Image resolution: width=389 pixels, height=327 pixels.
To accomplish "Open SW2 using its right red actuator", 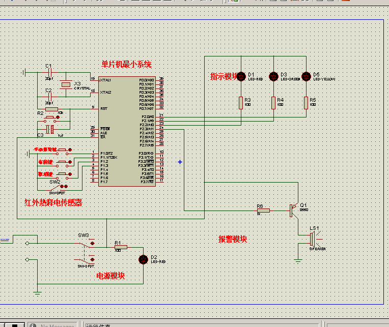I will pos(66,186).
